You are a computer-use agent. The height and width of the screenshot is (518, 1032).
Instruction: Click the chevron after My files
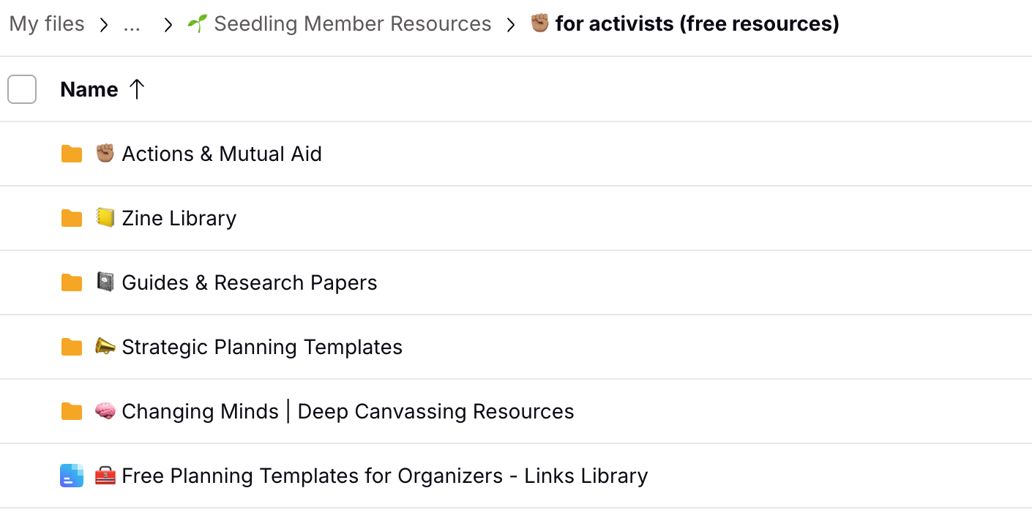pos(104,25)
